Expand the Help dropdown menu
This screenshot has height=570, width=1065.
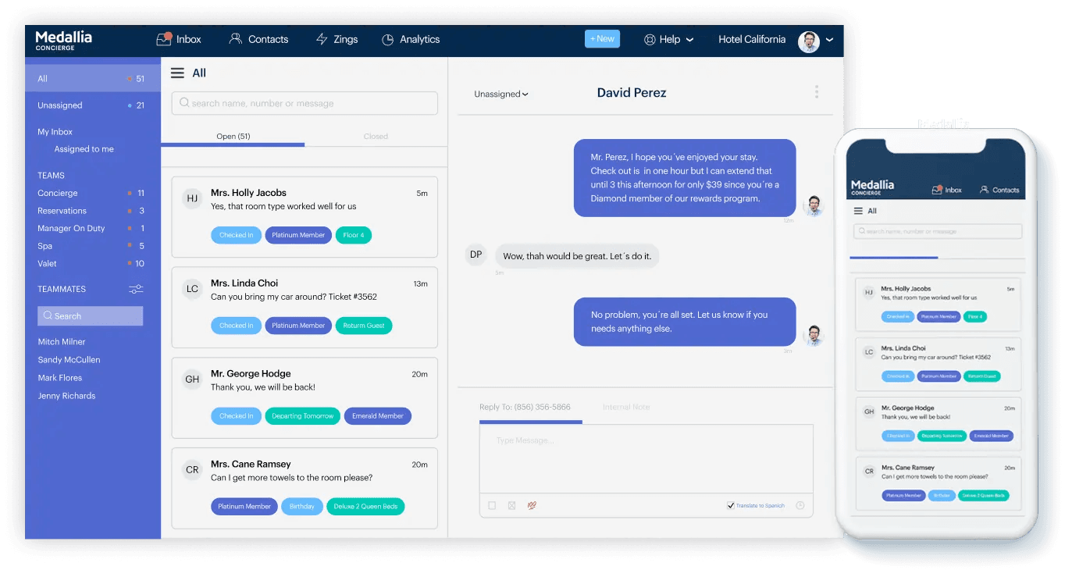[668, 39]
